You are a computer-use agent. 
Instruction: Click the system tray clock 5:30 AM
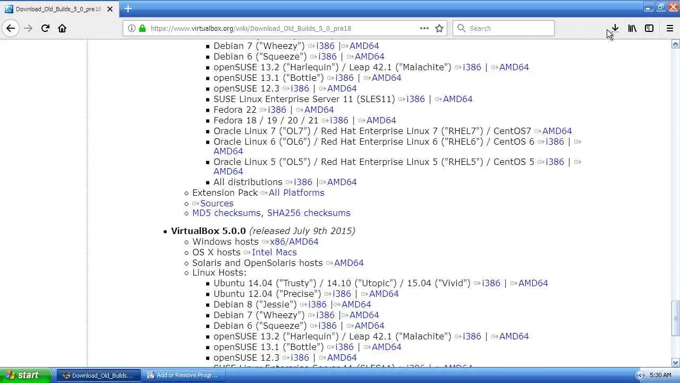pyautogui.click(x=660, y=375)
